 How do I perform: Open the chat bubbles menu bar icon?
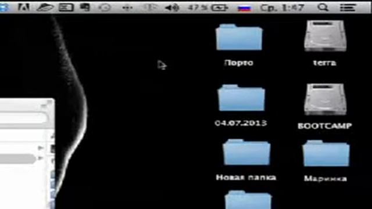click(84, 8)
